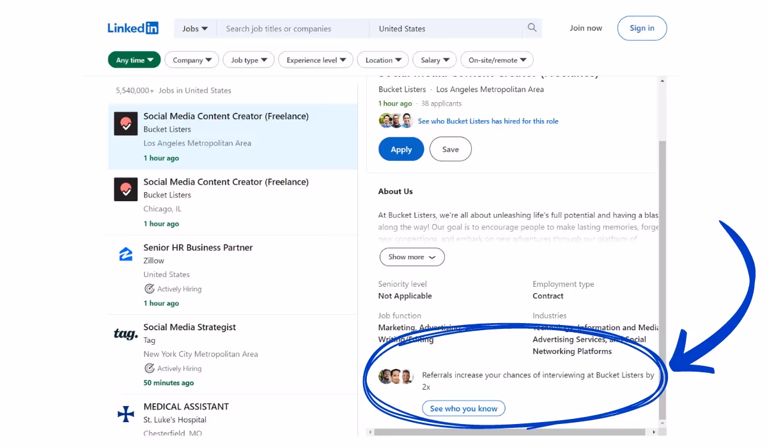Select Social Media Content Creator Chicago listing

233,202
